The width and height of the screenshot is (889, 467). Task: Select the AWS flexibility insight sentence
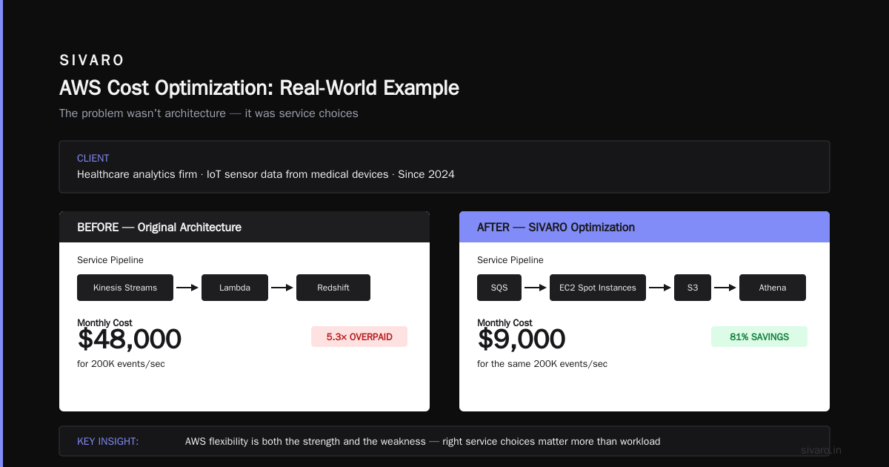pyautogui.click(x=422, y=441)
